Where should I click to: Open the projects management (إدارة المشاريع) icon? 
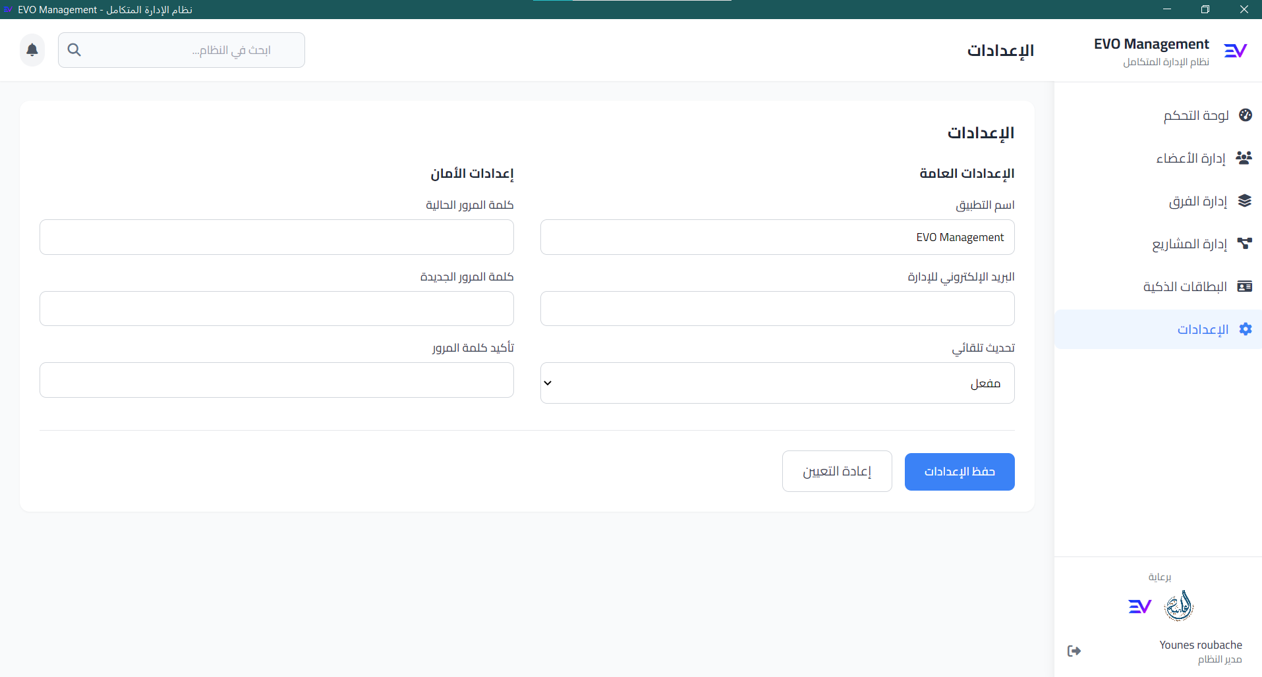1244,243
